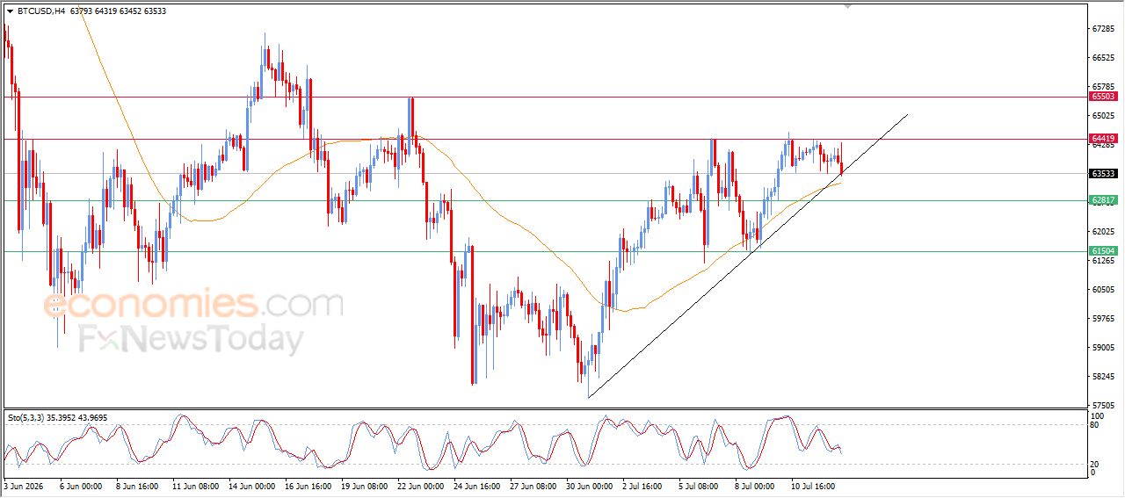This screenshot has height=498, width=1125.
Task: Click the 2 Jul 16:00 time label
Action: point(644,485)
